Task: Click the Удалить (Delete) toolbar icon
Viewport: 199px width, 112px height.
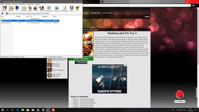Action: click(30, 9)
